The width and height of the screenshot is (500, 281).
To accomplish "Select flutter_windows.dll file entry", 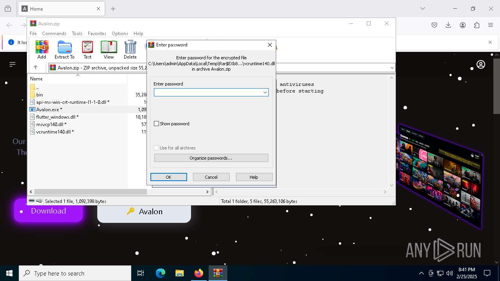I will (57, 117).
